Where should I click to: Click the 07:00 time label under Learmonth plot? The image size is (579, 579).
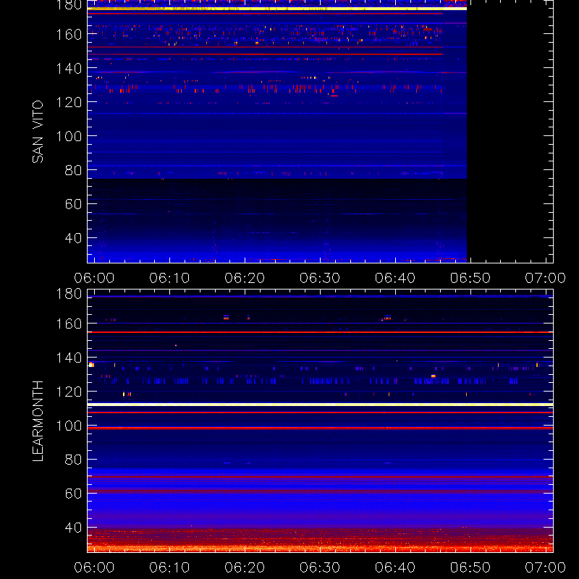[x=546, y=567]
